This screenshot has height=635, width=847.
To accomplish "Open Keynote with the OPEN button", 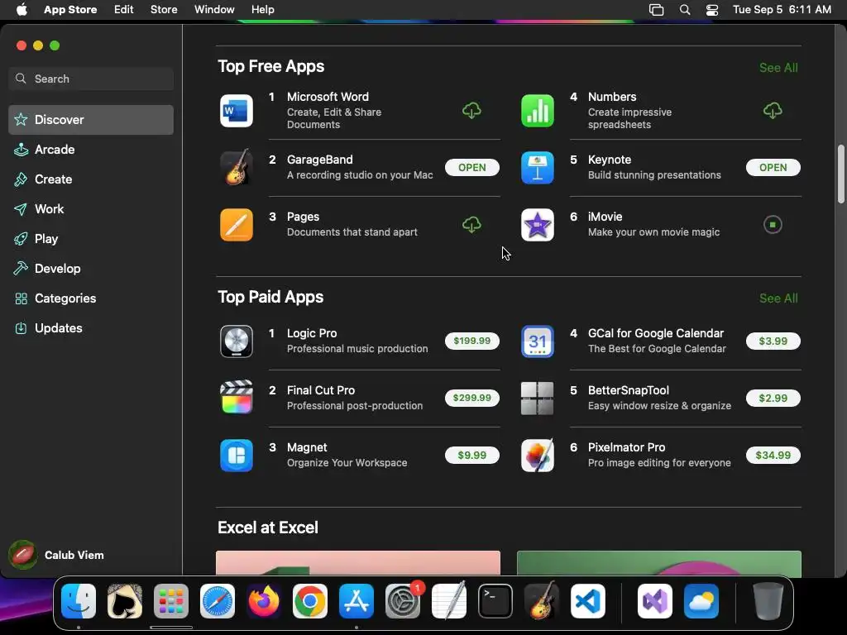I will [773, 167].
